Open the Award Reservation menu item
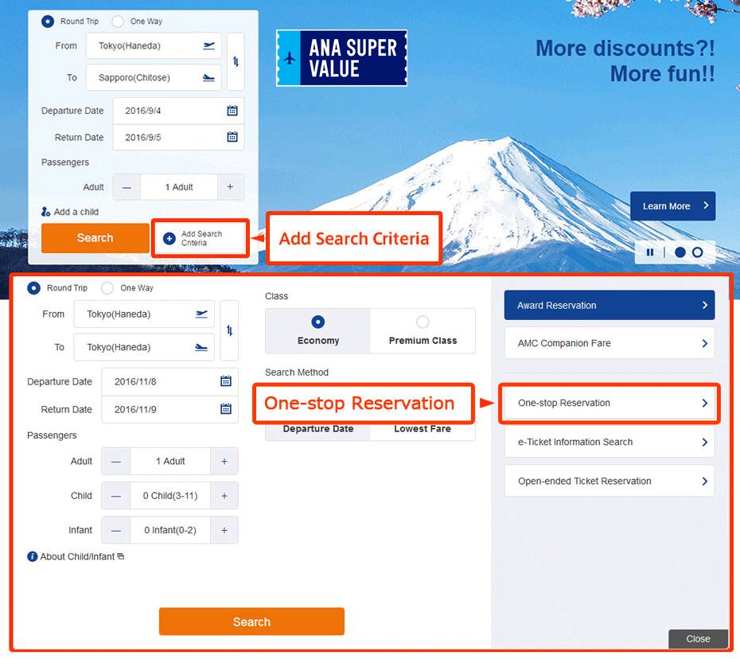 tap(610, 305)
